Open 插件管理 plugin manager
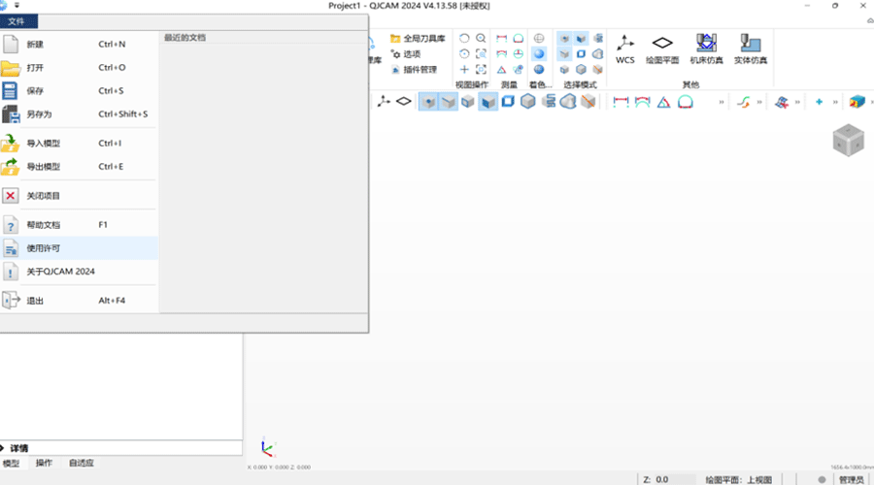Viewport: 874px width, 485px height. coord(415,70)
